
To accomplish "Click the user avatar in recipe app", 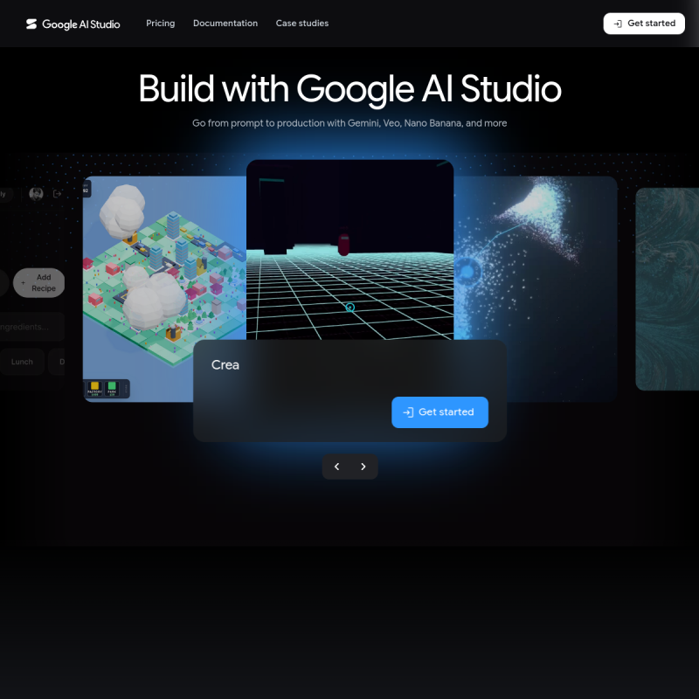I will [x=36, y=193].
